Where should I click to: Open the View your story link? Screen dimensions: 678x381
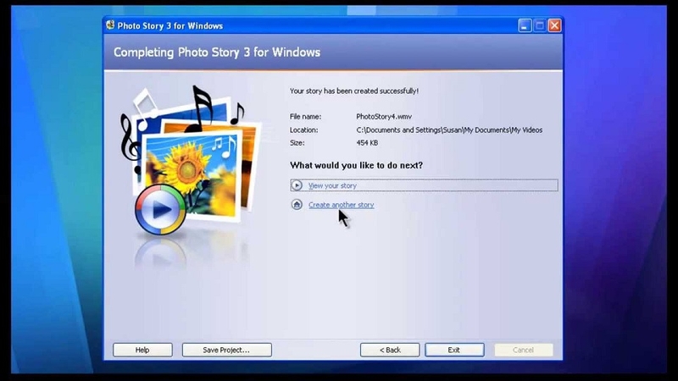[332, 185]
